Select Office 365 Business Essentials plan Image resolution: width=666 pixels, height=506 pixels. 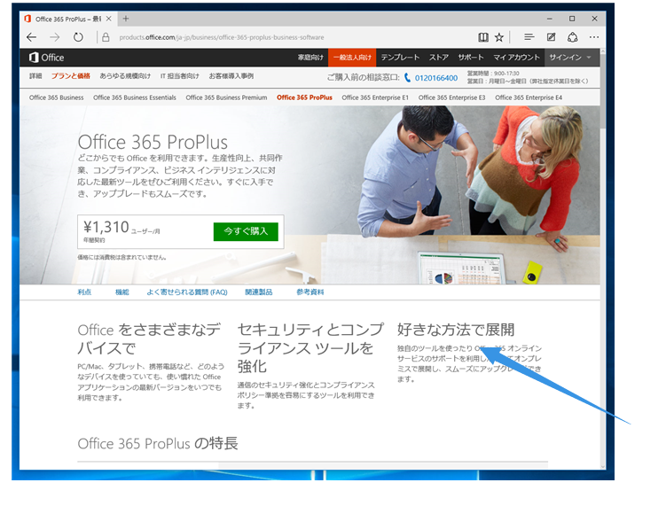[135, 97]
